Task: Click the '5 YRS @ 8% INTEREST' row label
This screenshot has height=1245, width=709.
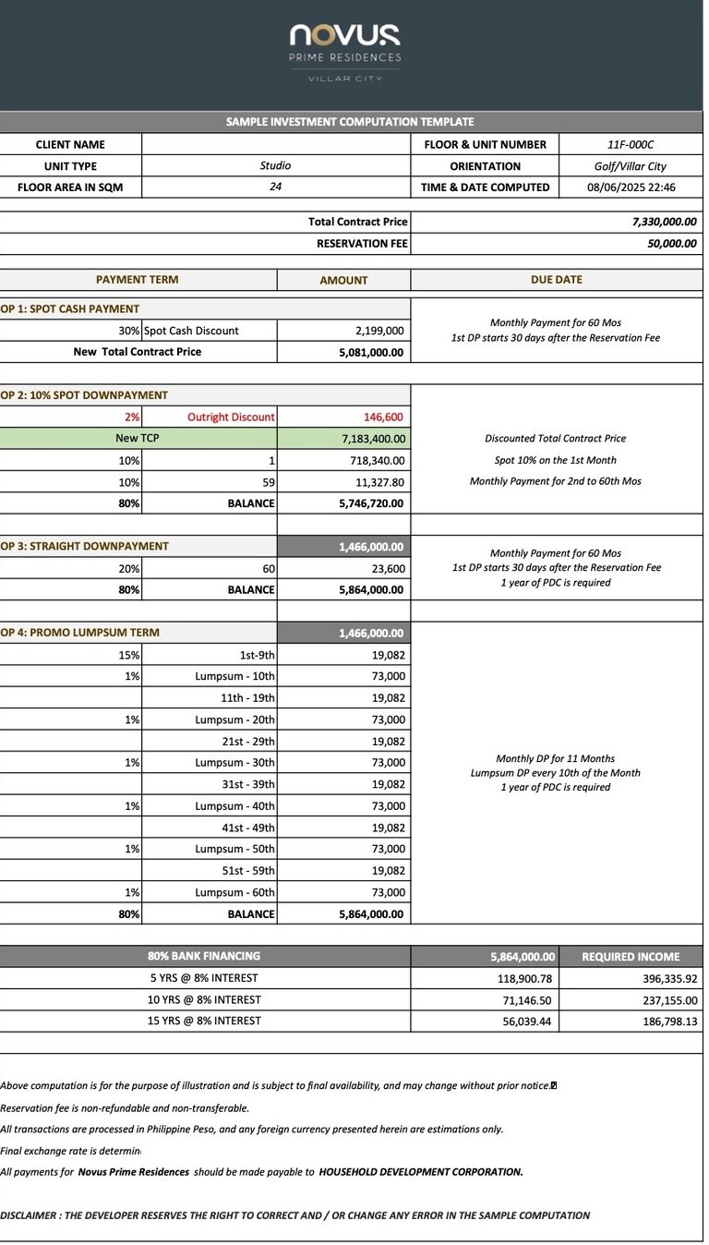Action: click(204, 978)
